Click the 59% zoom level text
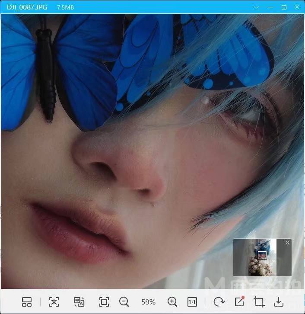The height and width of the screenshot is (314, 305). coord(149,302)
